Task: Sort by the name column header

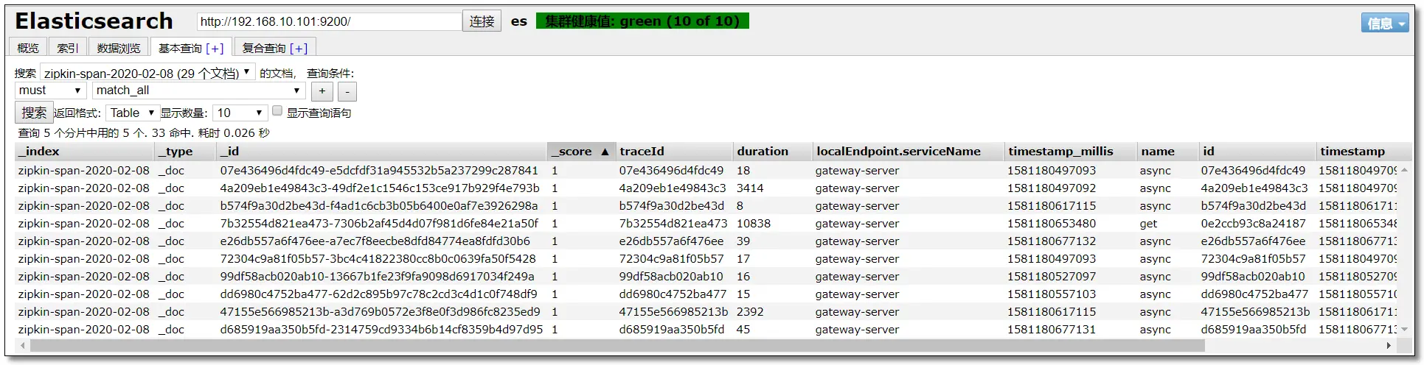Action: point(1167,151)
